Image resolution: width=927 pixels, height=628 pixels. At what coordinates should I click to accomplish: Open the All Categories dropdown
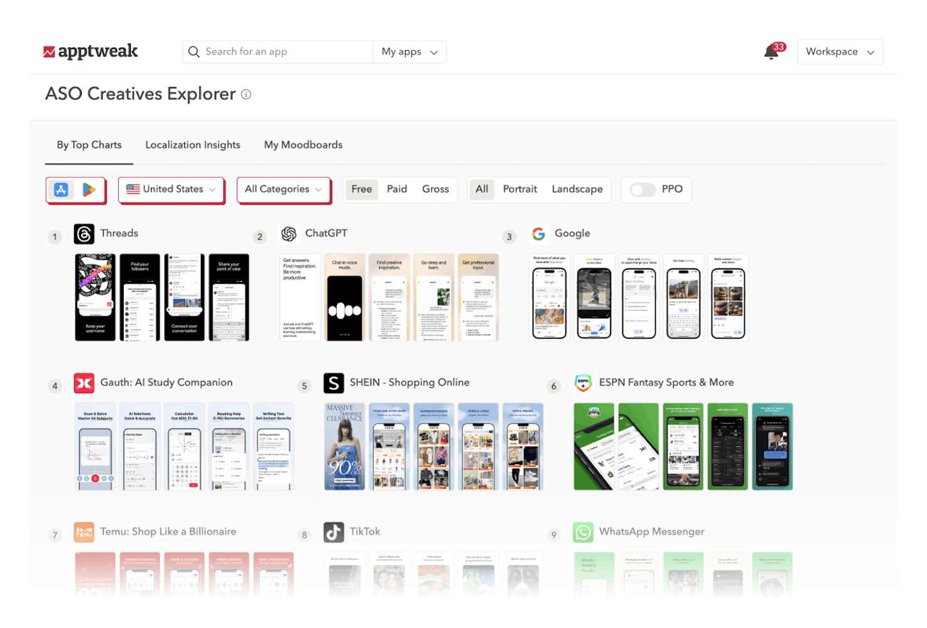click(x=283, y=189)
